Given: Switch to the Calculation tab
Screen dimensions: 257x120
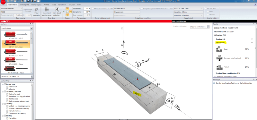Looking at the screenshot, I should [62, 5].
